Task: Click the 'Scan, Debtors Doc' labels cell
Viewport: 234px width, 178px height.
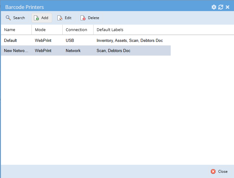Action: click(x=113, y=51)
